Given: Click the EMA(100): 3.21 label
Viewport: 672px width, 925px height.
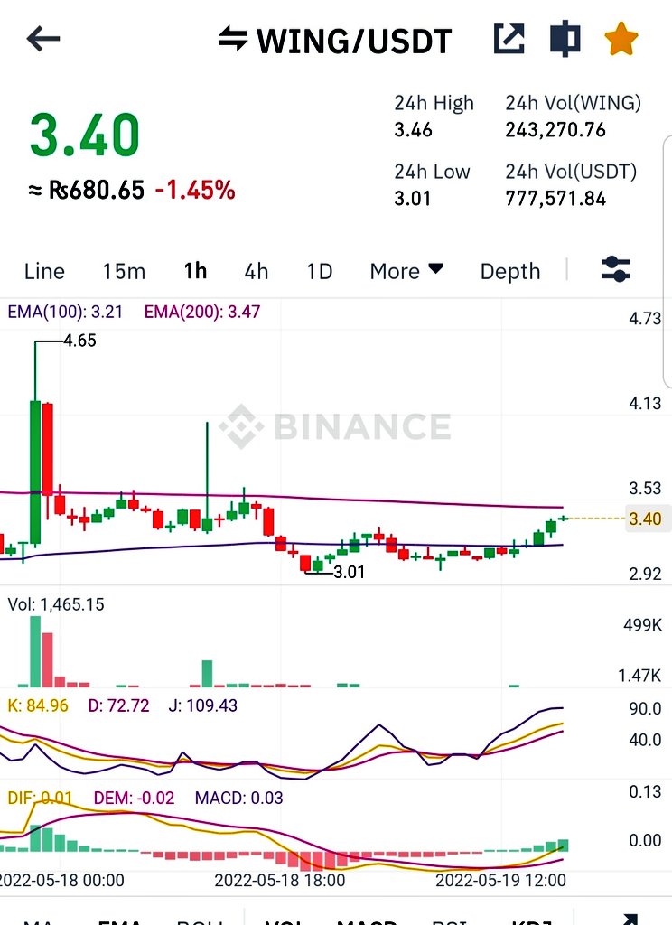Looking at the screenshot, I should [x=65, y=312].
